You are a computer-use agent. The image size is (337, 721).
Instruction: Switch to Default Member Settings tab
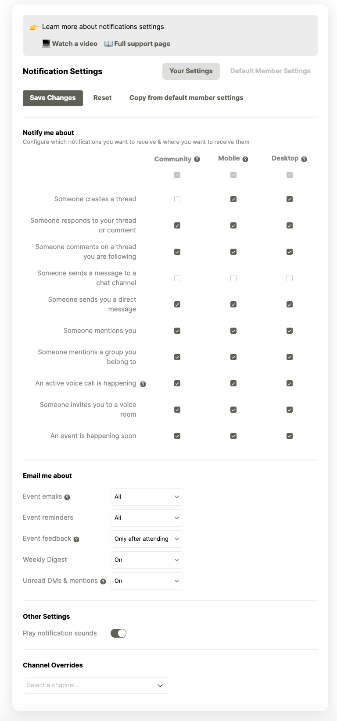pos(270,71)
